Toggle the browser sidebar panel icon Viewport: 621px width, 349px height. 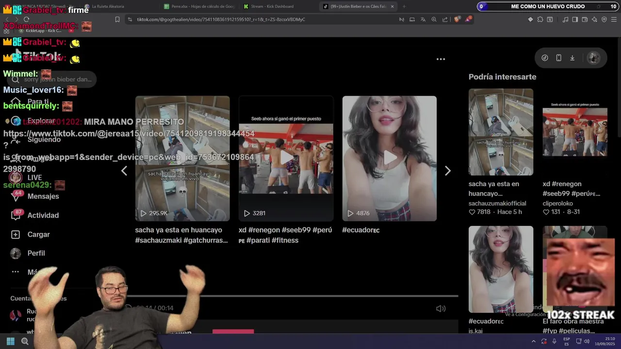[575, 19]
